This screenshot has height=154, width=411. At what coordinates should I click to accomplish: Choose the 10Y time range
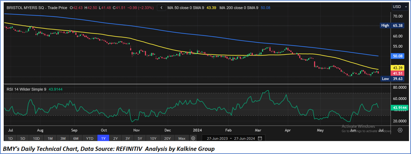pyautogui.click(x=153, y=138)
